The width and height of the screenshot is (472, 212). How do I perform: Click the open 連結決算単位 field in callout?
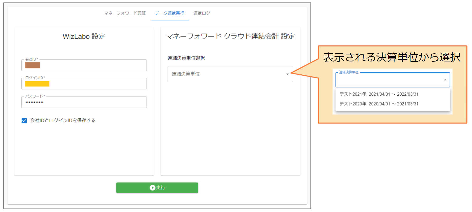(393, 80)
